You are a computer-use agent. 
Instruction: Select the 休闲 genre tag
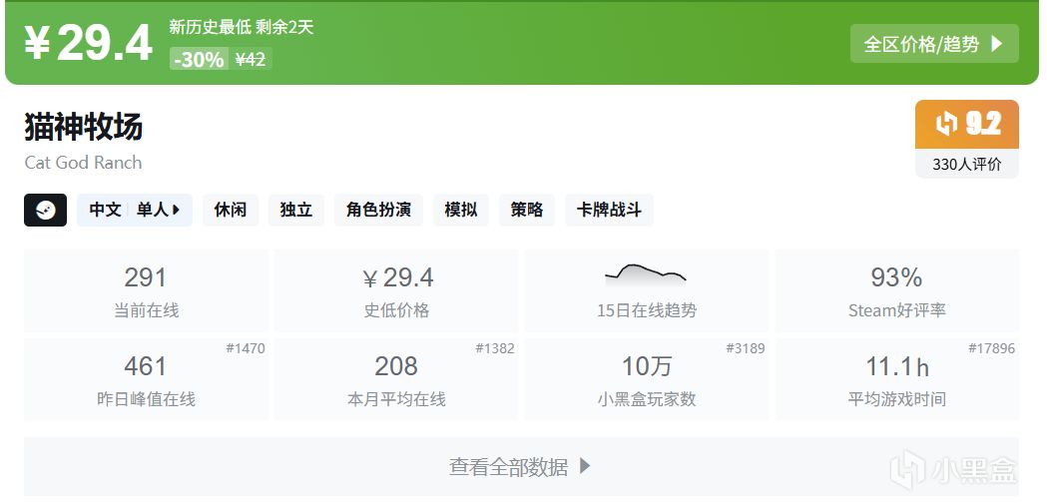point(231,211)
